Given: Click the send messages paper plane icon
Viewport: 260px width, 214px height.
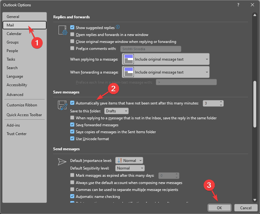Looking at the screenshot, I should pyautogui.click(x=62, y=162).
